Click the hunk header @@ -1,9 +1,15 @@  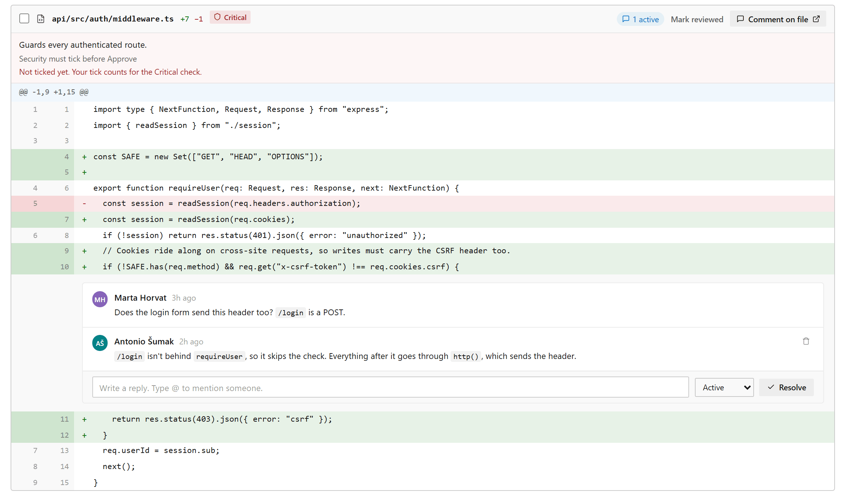(54, 92)
